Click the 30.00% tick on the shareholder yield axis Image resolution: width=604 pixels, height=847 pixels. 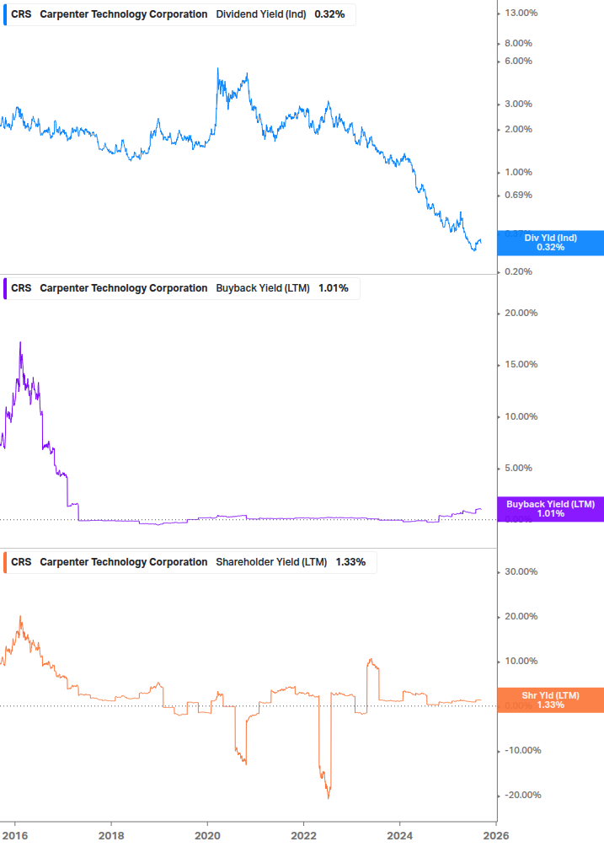[x=521, y=571]
